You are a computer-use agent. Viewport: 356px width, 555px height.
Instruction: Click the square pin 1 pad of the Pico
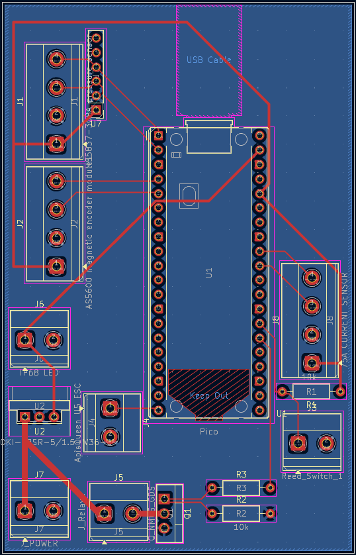coord(159,135)
